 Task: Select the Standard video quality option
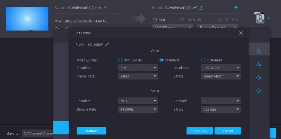(x=169, y=60)
